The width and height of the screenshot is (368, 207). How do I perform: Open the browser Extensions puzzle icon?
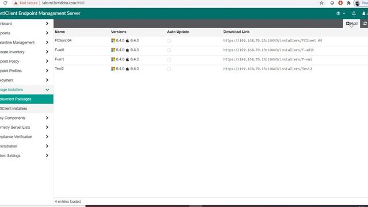pos(349,3)
